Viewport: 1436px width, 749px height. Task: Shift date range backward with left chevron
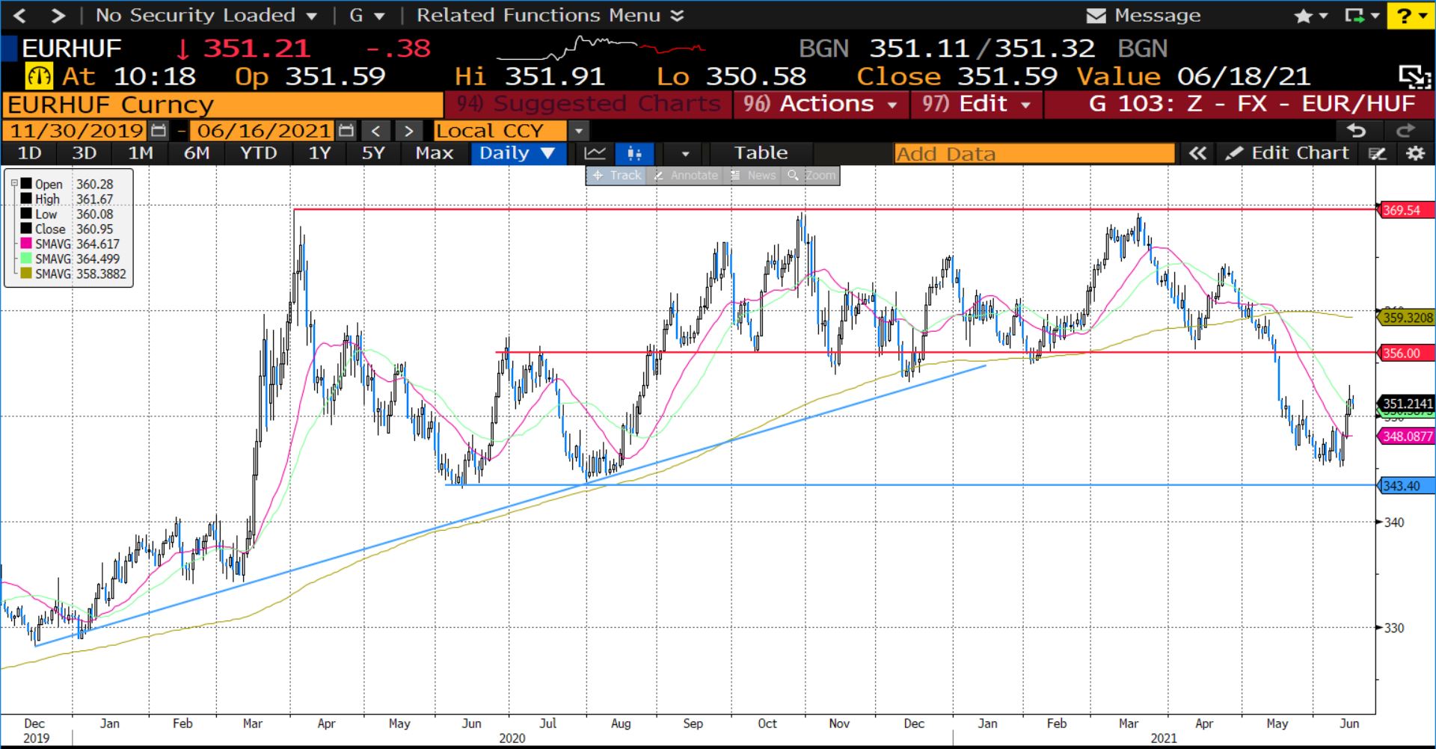tap(376, 132)
